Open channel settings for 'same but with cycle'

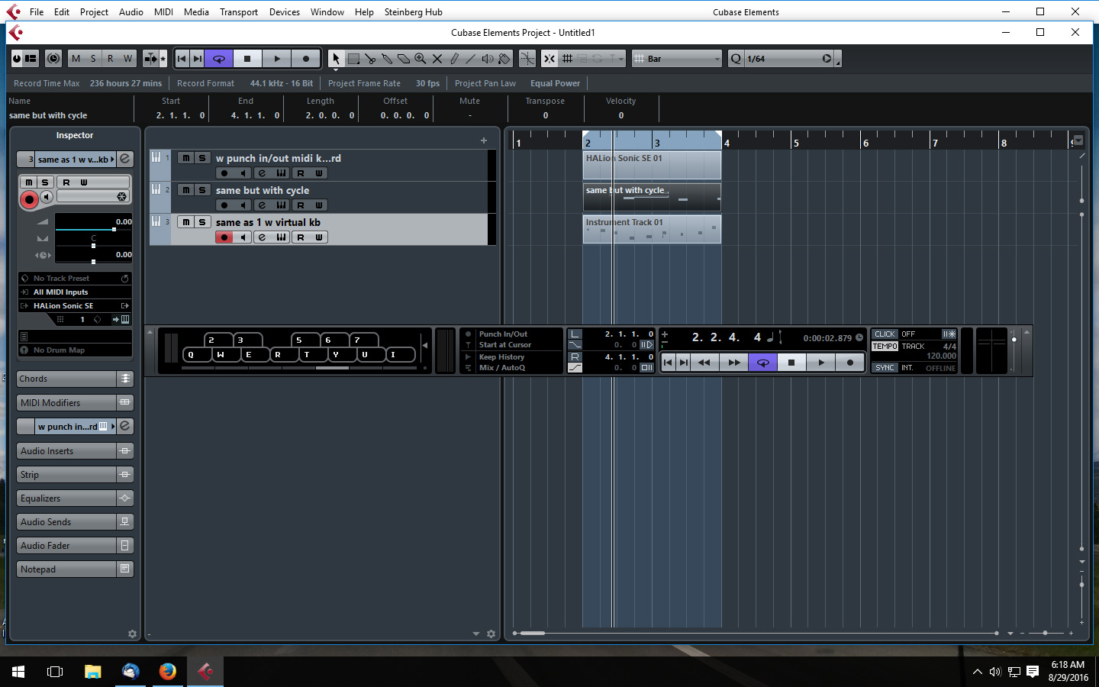[262, 205]
